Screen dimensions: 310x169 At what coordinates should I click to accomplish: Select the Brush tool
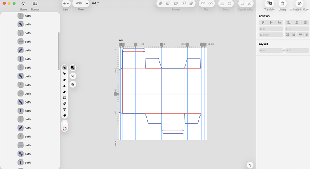(x=65, y=91)
